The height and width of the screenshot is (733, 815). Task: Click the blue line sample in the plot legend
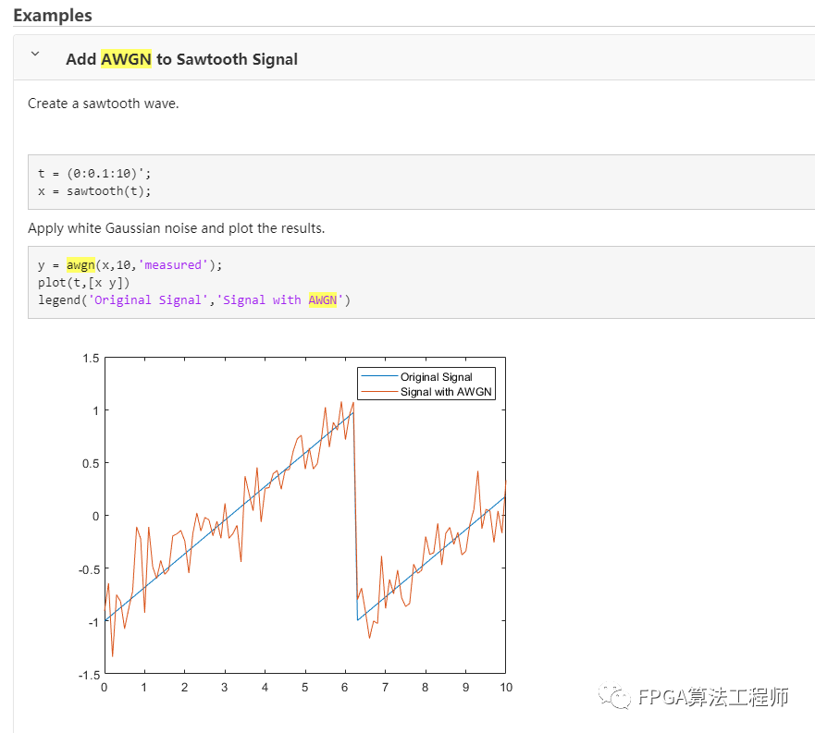point(379,377)
